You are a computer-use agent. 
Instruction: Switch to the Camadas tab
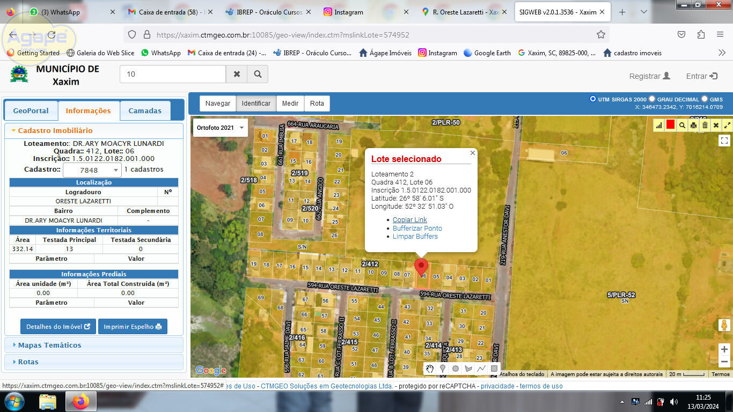pyautogui.click(x=145, y=111)
